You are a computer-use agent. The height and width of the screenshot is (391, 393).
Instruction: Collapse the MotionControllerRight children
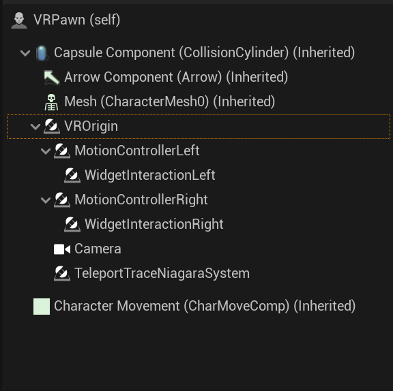46,200
